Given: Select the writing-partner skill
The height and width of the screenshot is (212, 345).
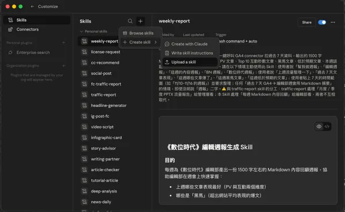Looking at the screenshot, I should pos(113,159).
